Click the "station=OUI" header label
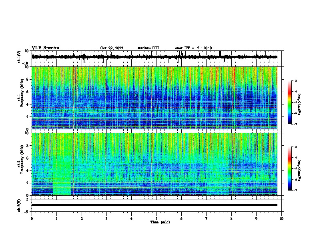The height and width of the screenshot is (245, 317). [148, 48]
